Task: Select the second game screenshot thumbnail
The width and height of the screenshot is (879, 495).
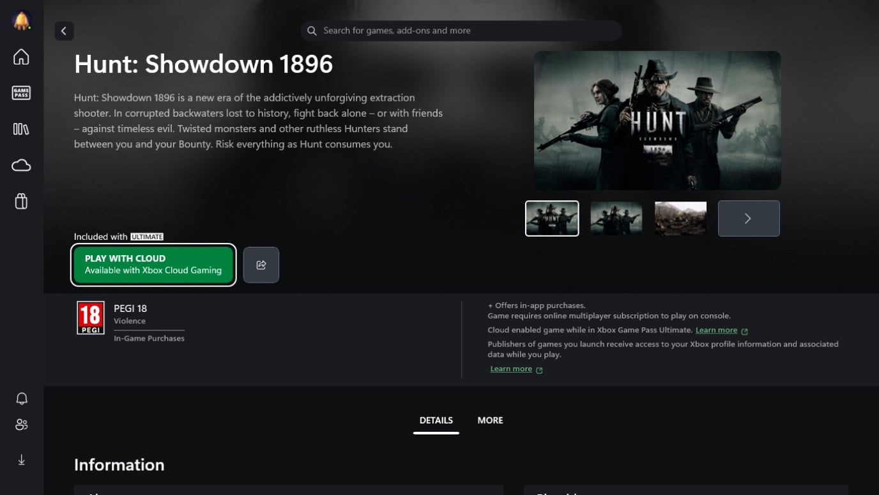Action: tap(616, 218)
